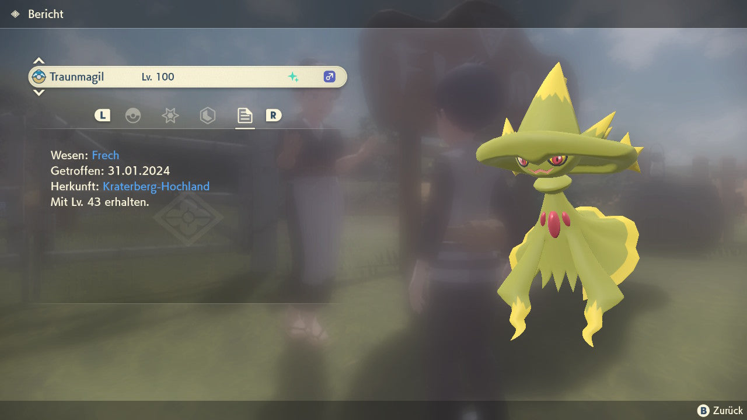Image resolution: width=747 pixels, height=420 pixels.
Task: Click the 'Mit Lv. 43 erhalten' line
Action: pyautogui.click(x=100, y=202)
